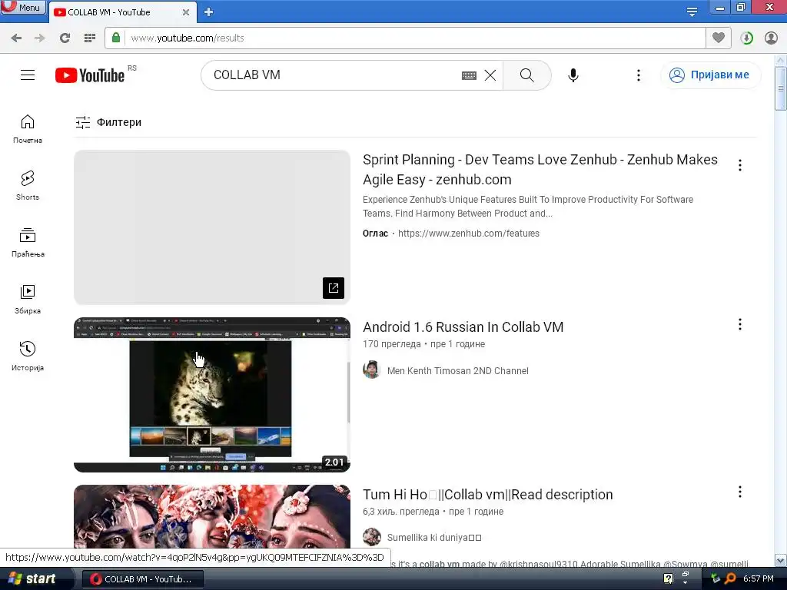Open Shorts in the sidebar
Image resolution: width=787 pixels, height=590 pixels.
pyautogui.click(x=28, y=186)
